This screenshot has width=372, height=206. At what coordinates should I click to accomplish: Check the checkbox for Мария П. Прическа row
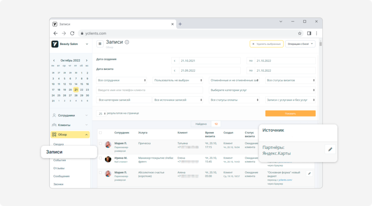coord(100,144)
